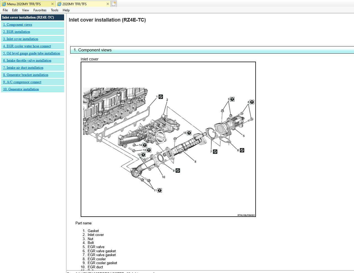This screenshot has width=354, height=273.
Task: Click non-reusable icon beside callout 6
Action: tap(242, 150)
